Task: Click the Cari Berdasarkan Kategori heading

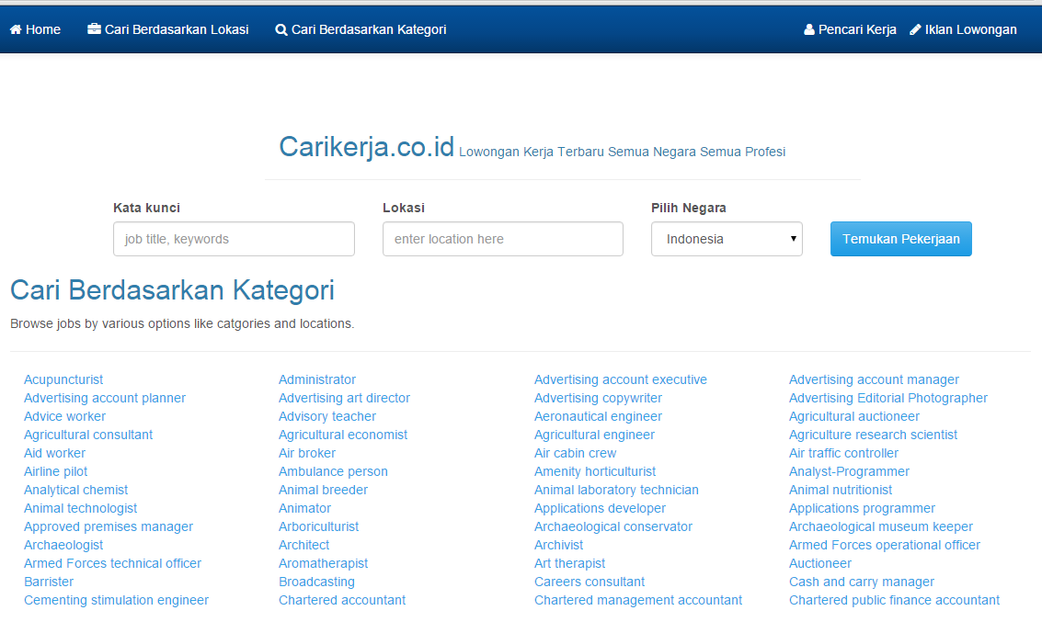Action: click(172, 290)
